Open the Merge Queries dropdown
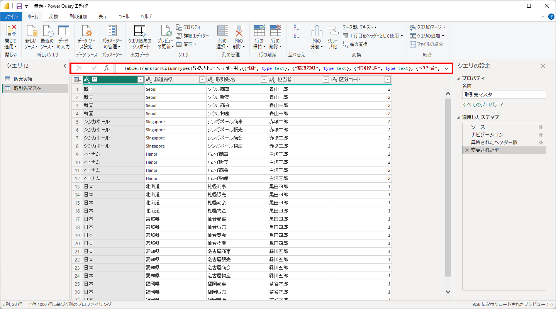 click(427, 27)
